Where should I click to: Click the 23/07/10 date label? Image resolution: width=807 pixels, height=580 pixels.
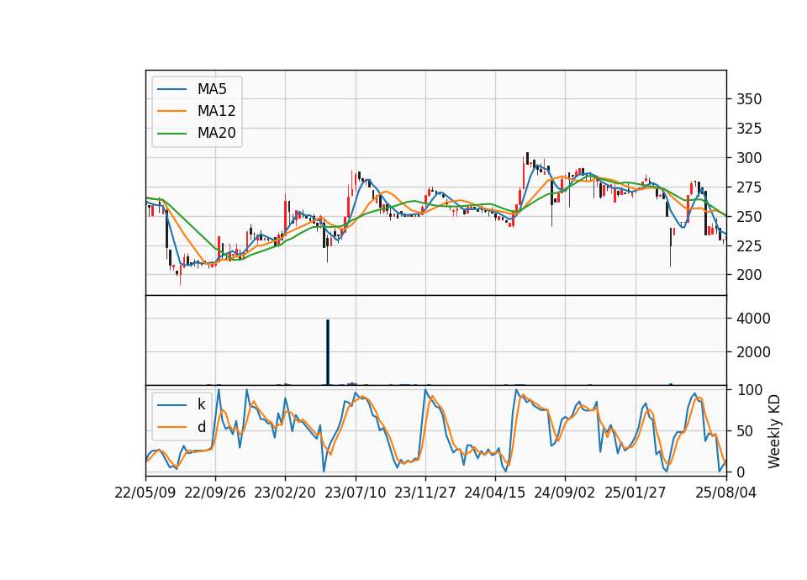click(355, 493)
